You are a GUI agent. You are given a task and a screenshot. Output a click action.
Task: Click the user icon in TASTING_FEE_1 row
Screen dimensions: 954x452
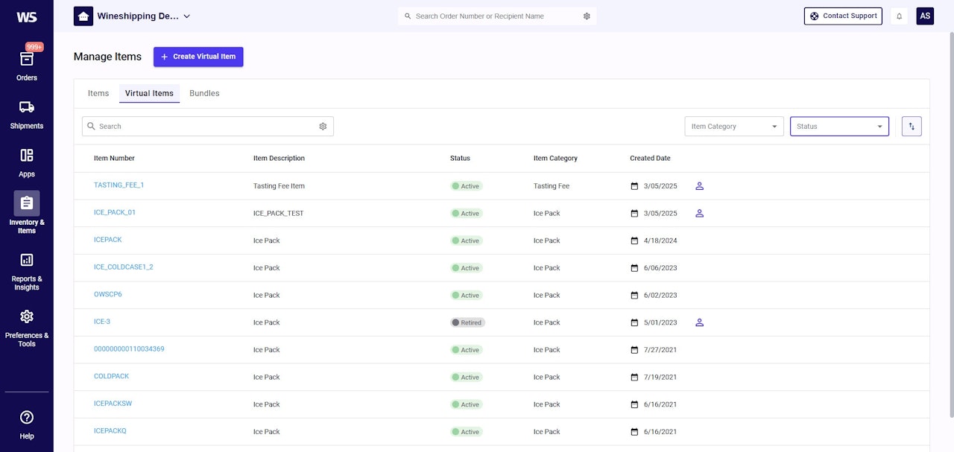pos(699,186)
